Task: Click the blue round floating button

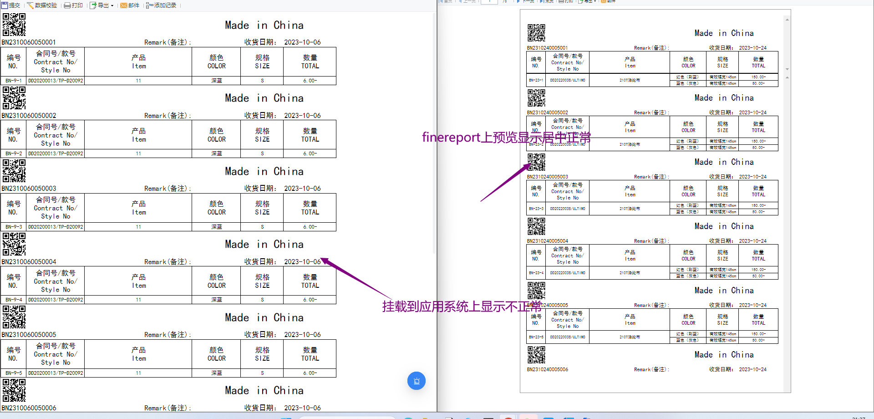Action: point(416,381)
